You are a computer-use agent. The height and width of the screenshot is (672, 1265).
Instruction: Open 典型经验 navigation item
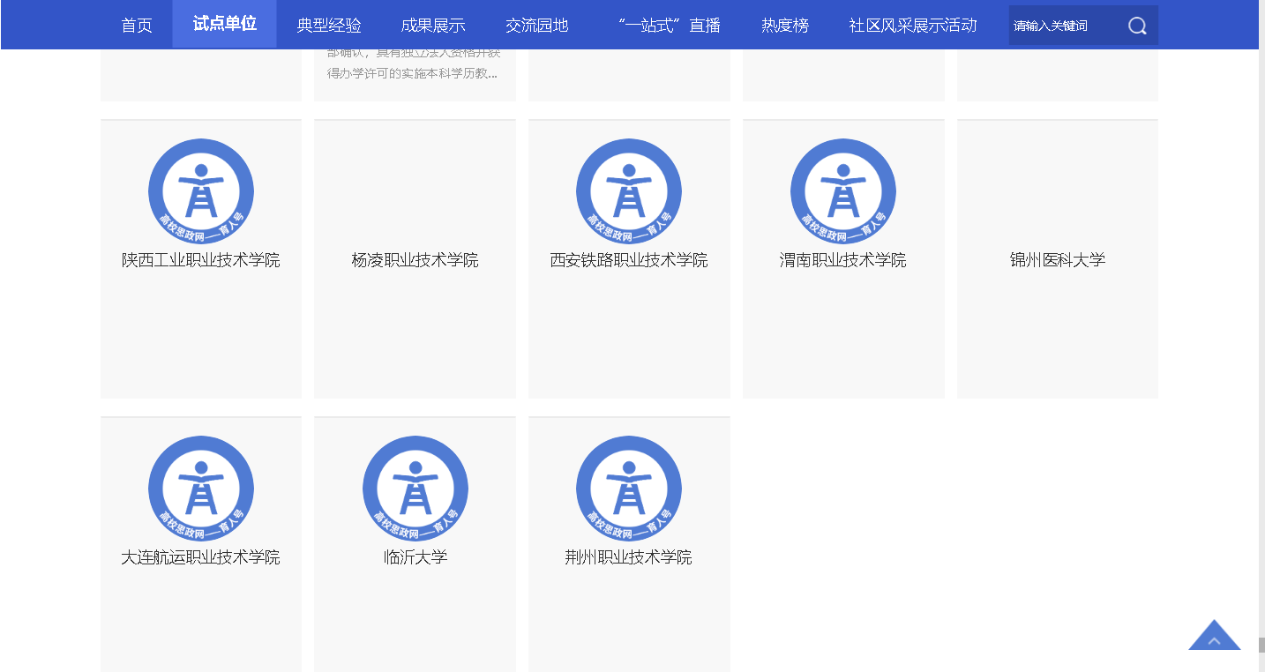coord(329,26)
